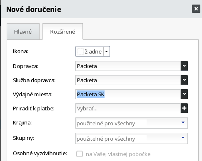Click the 'Krajina:' label

pos(22,123)
